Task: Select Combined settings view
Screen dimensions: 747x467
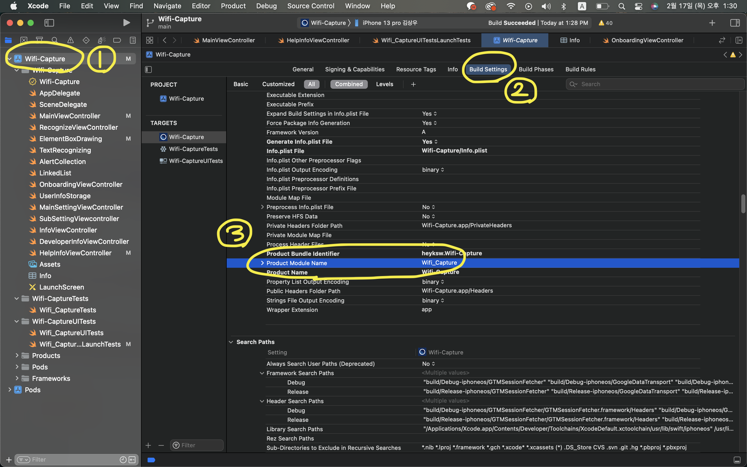Action: pos(349,84)
